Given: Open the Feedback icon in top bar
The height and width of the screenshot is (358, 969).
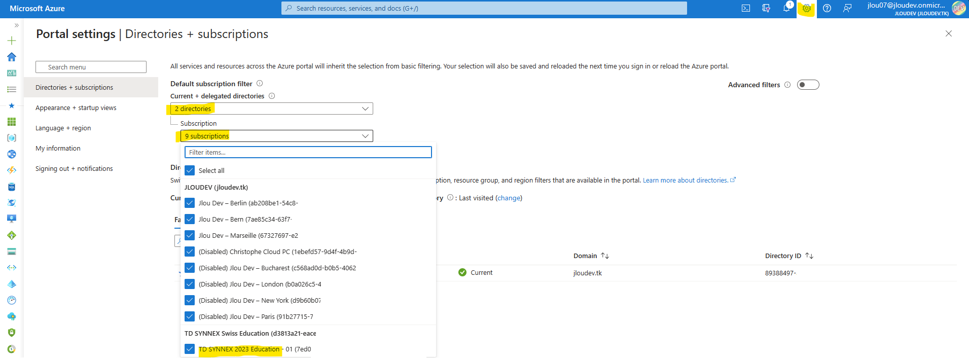Looking at the screenshot, I should pos(847,8).
